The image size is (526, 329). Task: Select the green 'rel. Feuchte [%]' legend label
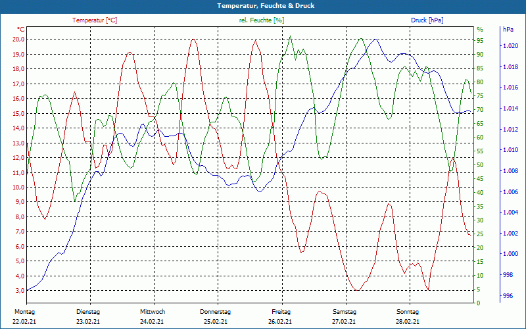261,20
